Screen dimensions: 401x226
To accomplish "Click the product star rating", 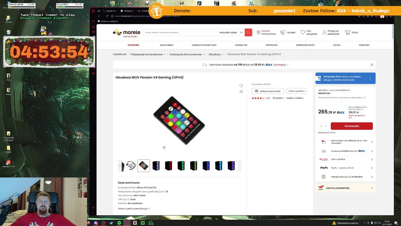I will click(x=258, y=98).
